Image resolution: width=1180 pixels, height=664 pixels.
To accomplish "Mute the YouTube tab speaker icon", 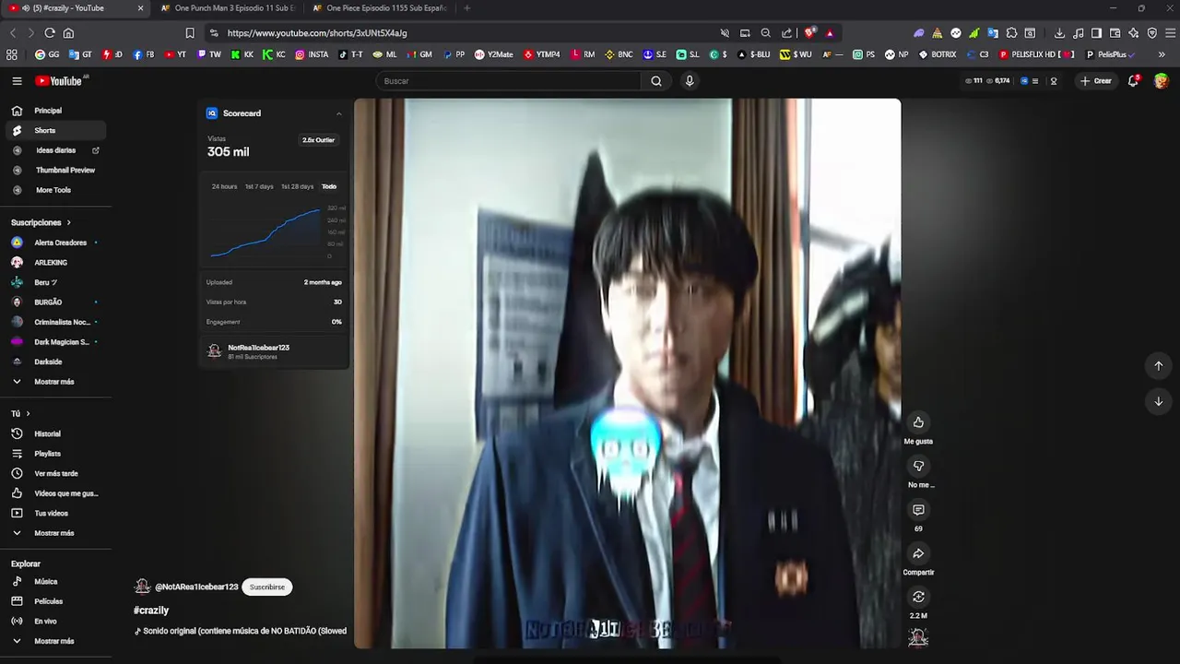I will (26, 8).
